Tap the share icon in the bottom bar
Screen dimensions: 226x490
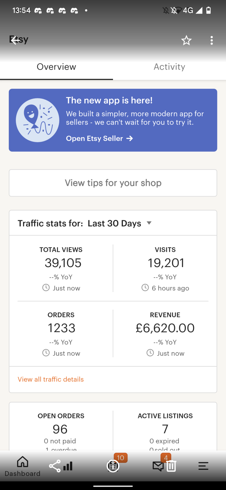tap(54, 466)
